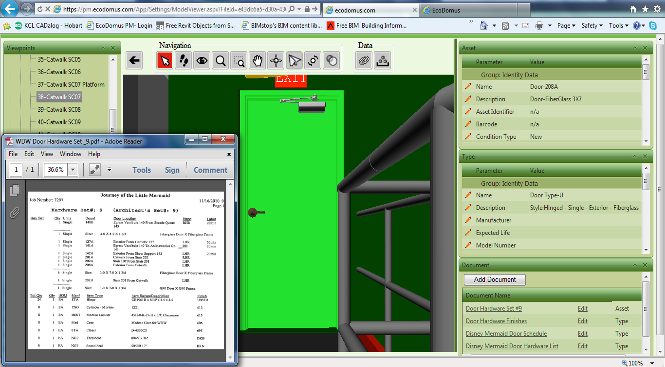Collapse the Asset panel chevron
Image resolution: width=665 pixels, height=367 pixels.
[x=635, y=48]
